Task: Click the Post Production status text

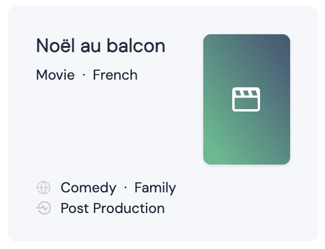Action: [113, 208]
